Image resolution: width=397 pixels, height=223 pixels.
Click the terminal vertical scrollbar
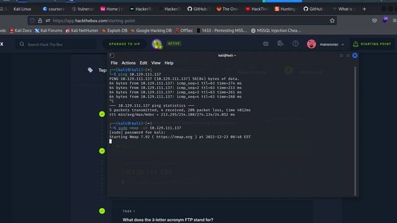tap(355, 131)
